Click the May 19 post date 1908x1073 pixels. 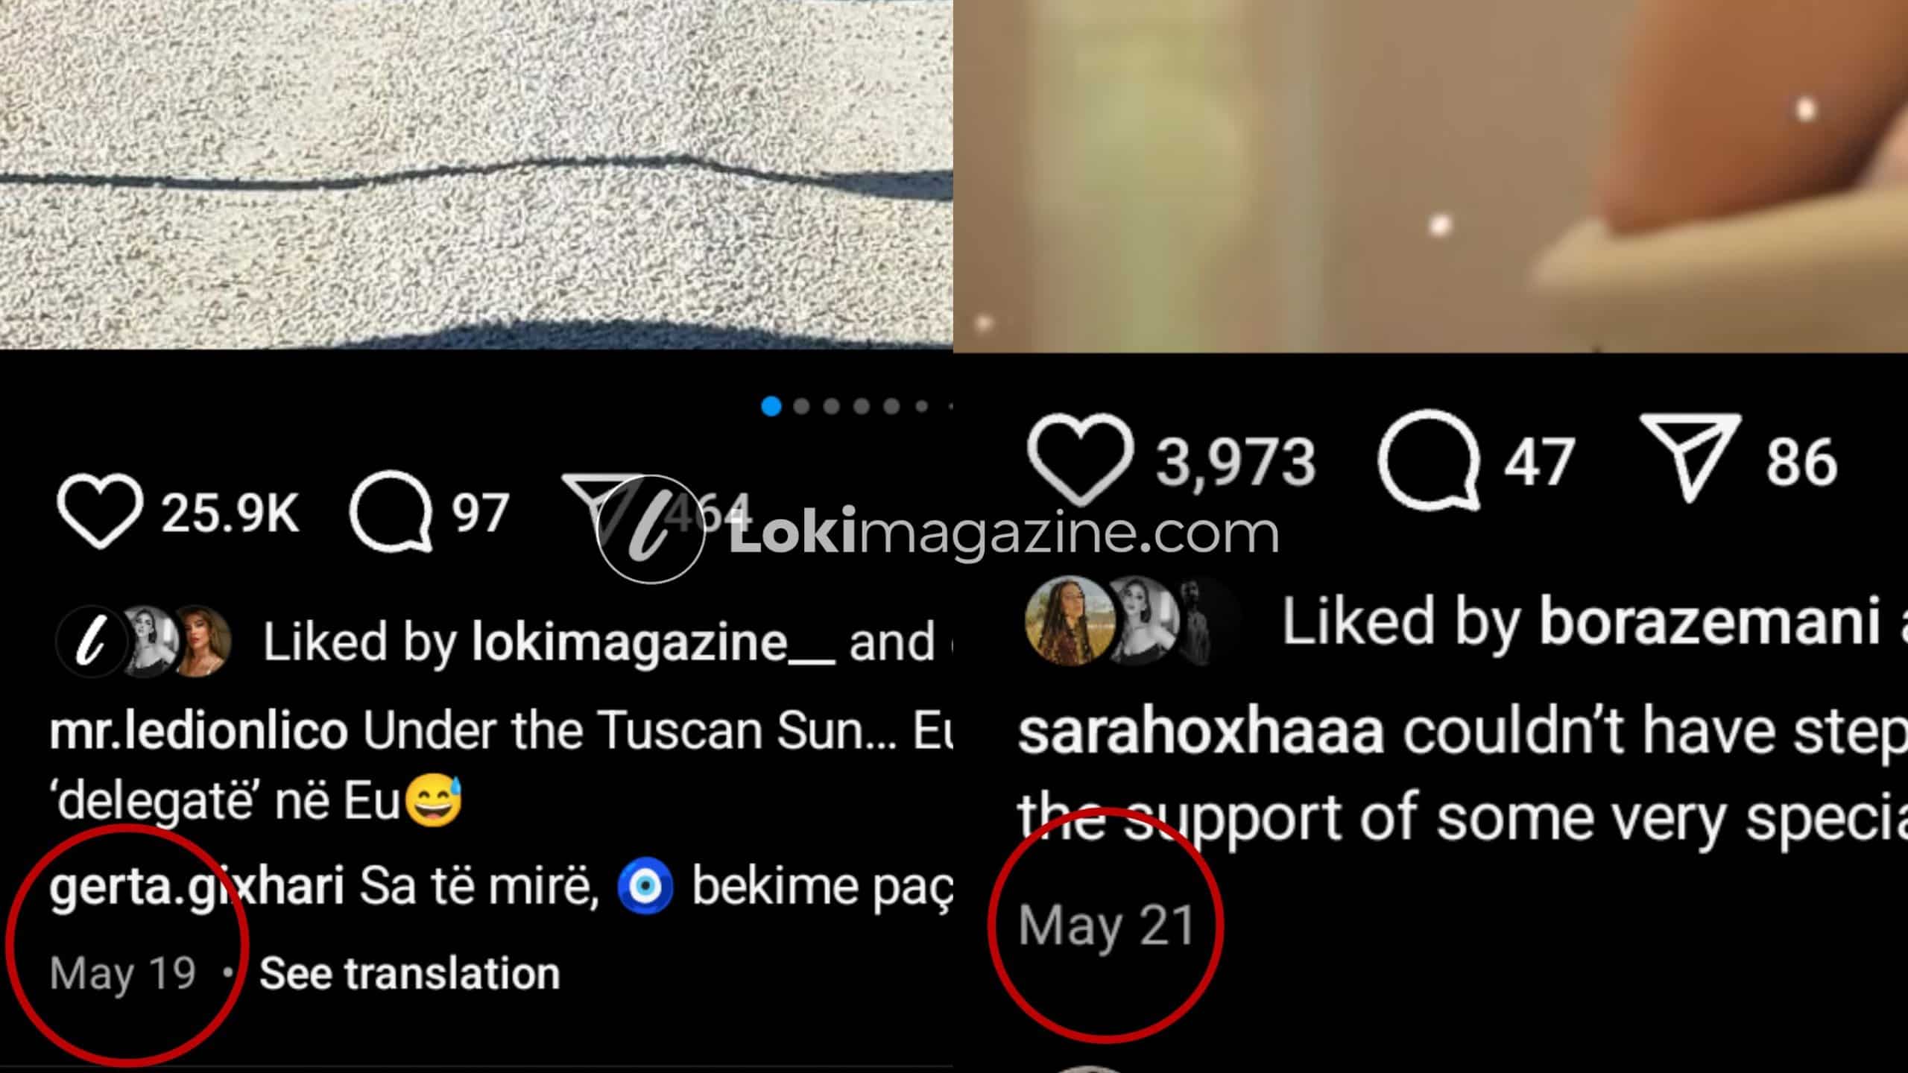pos(123,974)
